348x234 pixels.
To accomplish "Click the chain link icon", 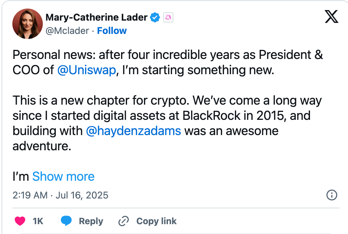I will 123,221.
